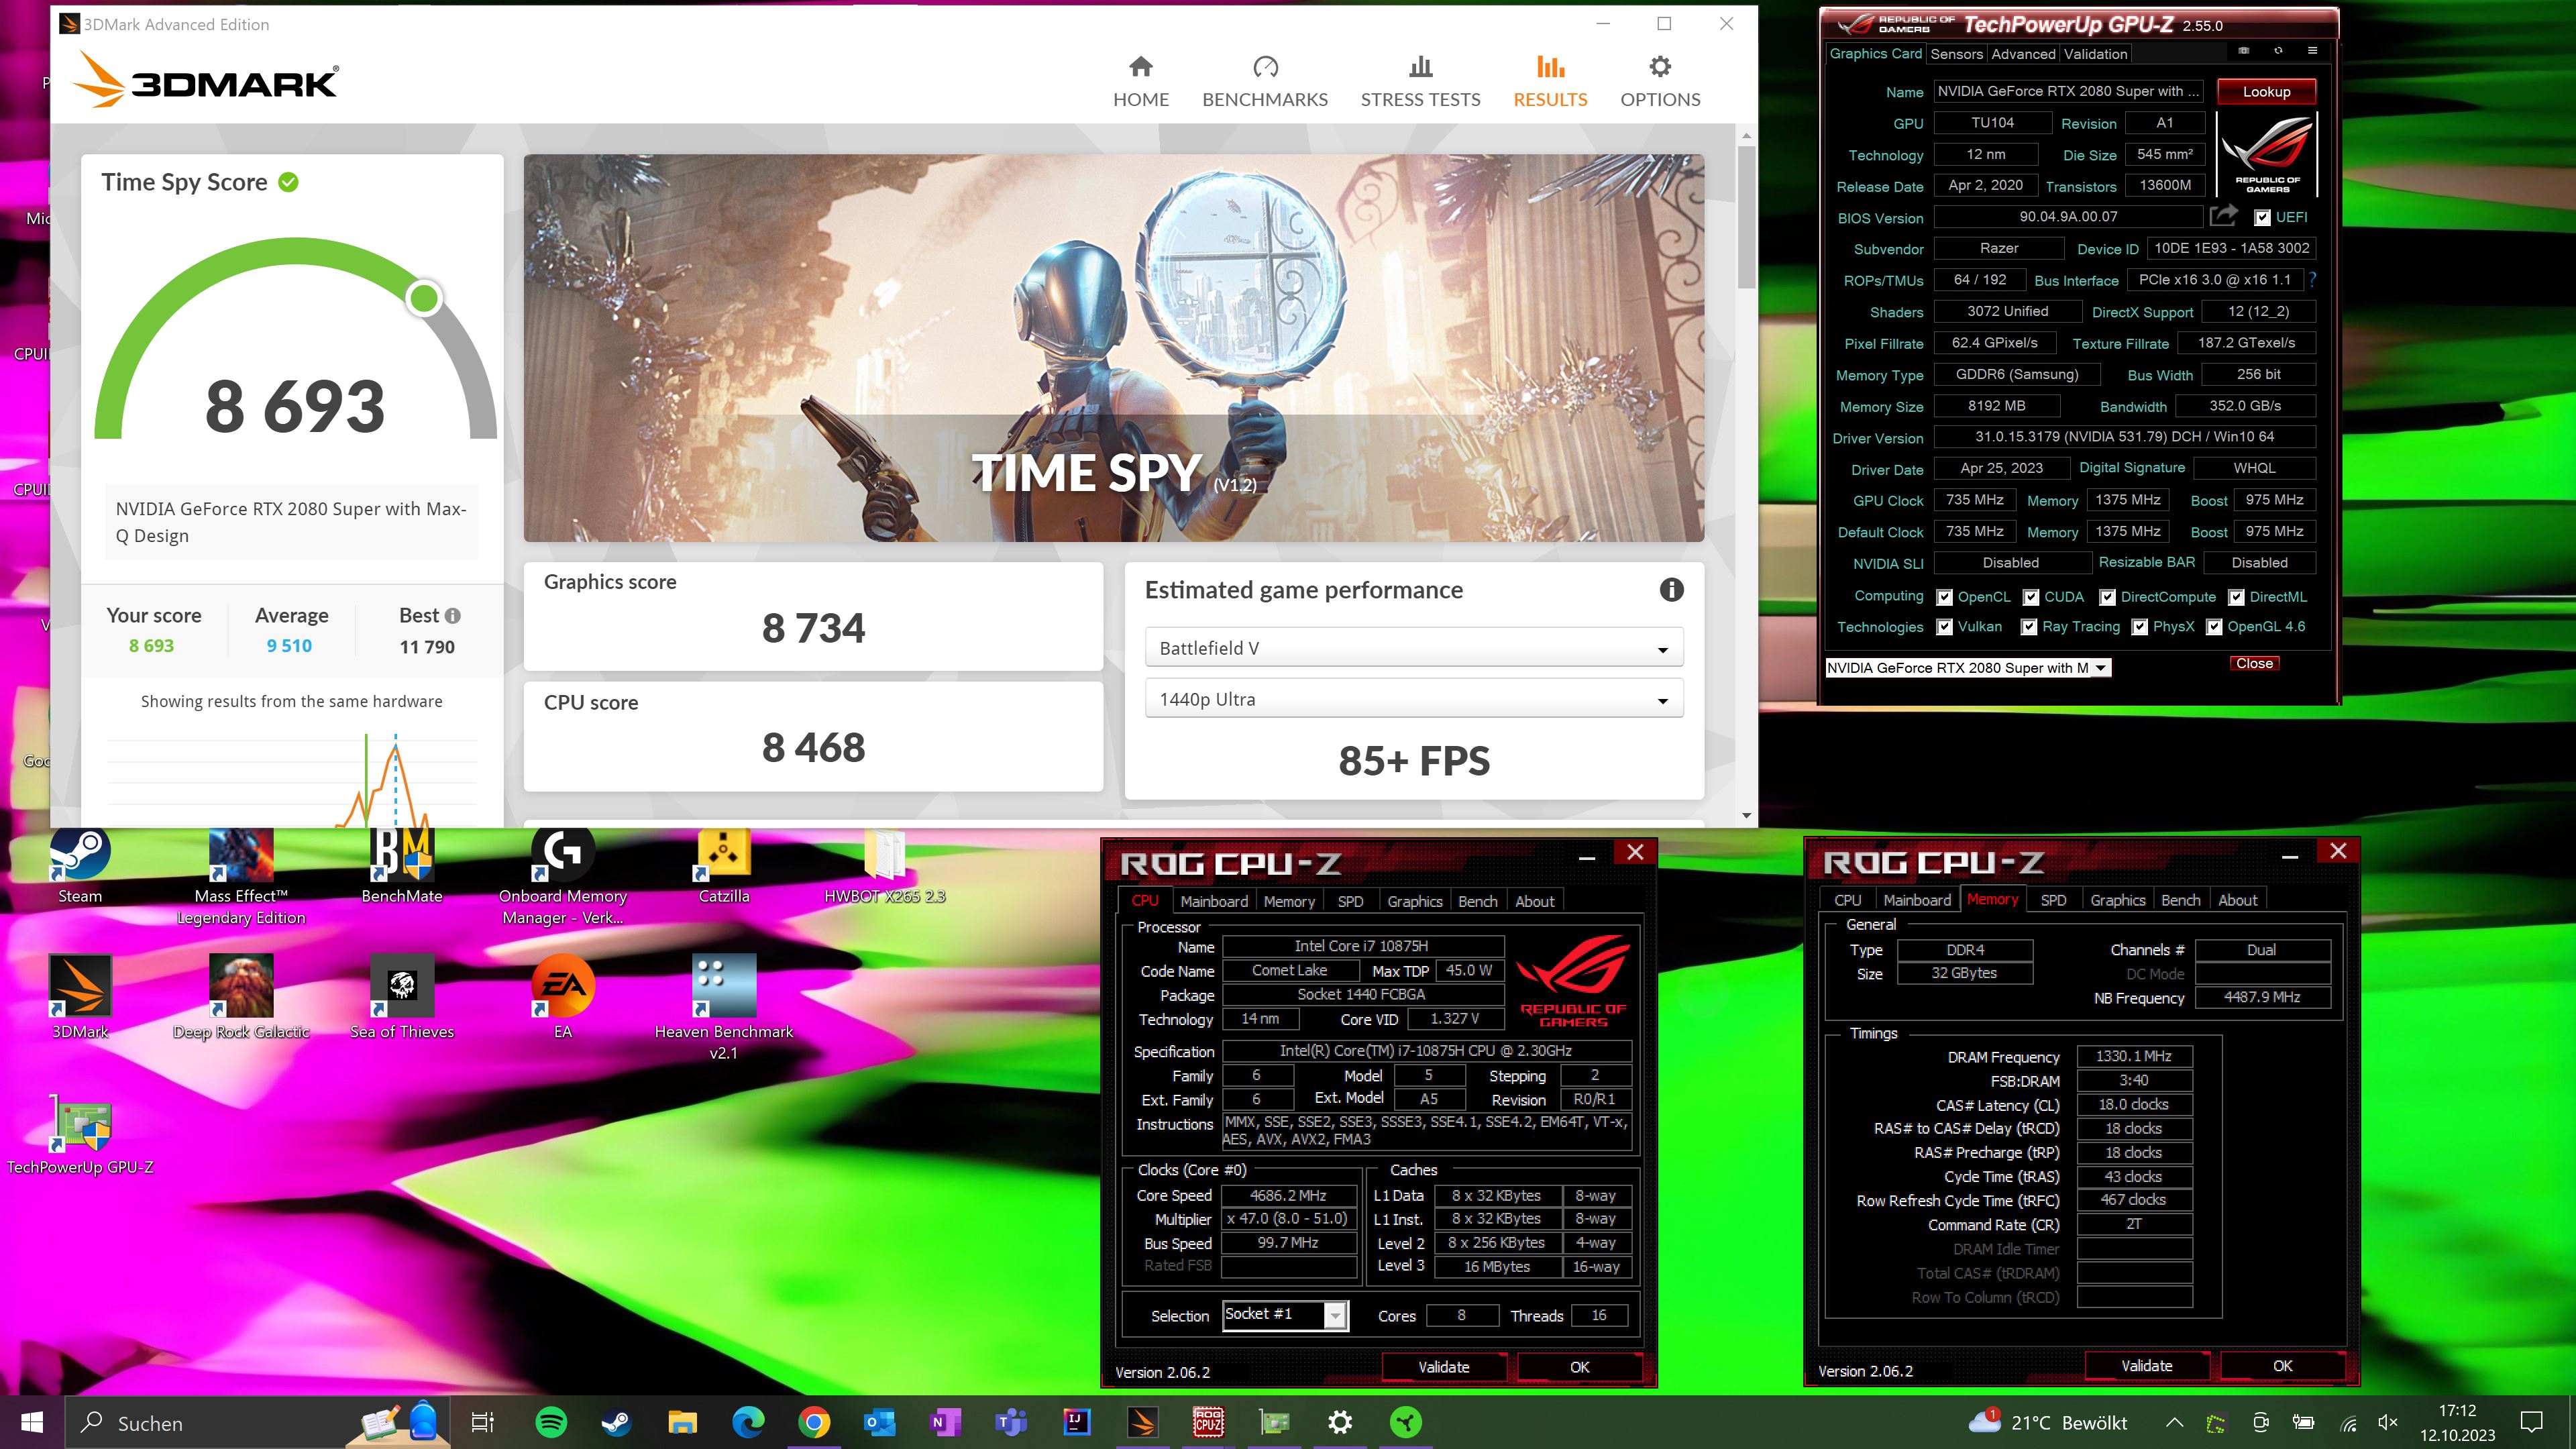Viewport: 2576px width, 1449px height.
Task: Open the TechPowerUp GPU-Z desktop shortcut
Action: [80, 1135]
